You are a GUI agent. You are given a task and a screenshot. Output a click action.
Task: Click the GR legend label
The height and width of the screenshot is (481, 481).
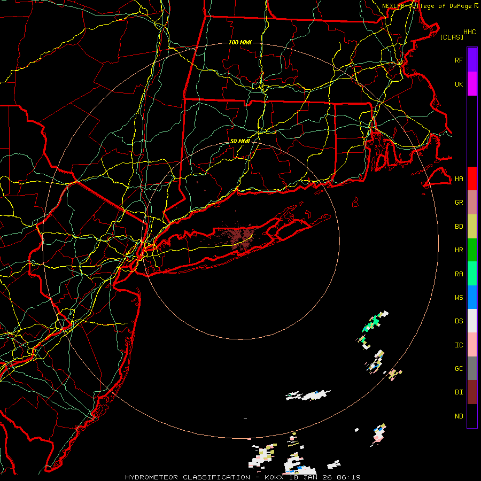(459, 203)
